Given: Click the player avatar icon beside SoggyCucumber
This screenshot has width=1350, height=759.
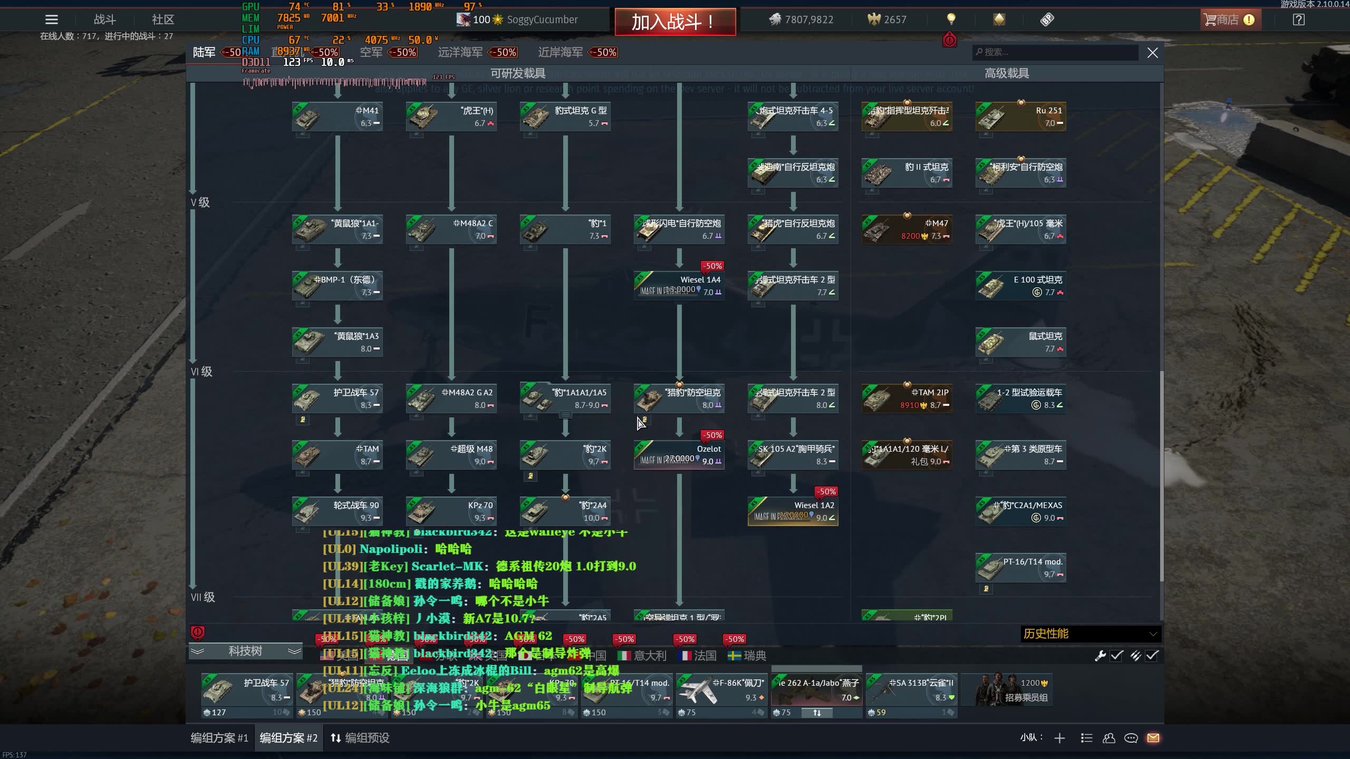Looking at the screenshot, I should 463,20.
